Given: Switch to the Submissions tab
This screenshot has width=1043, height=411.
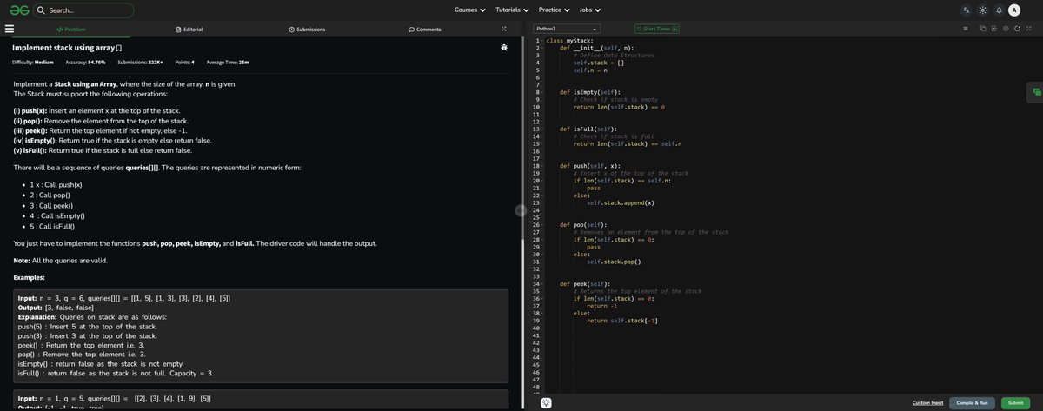Looking at the screenshot, I should point(307,29).
